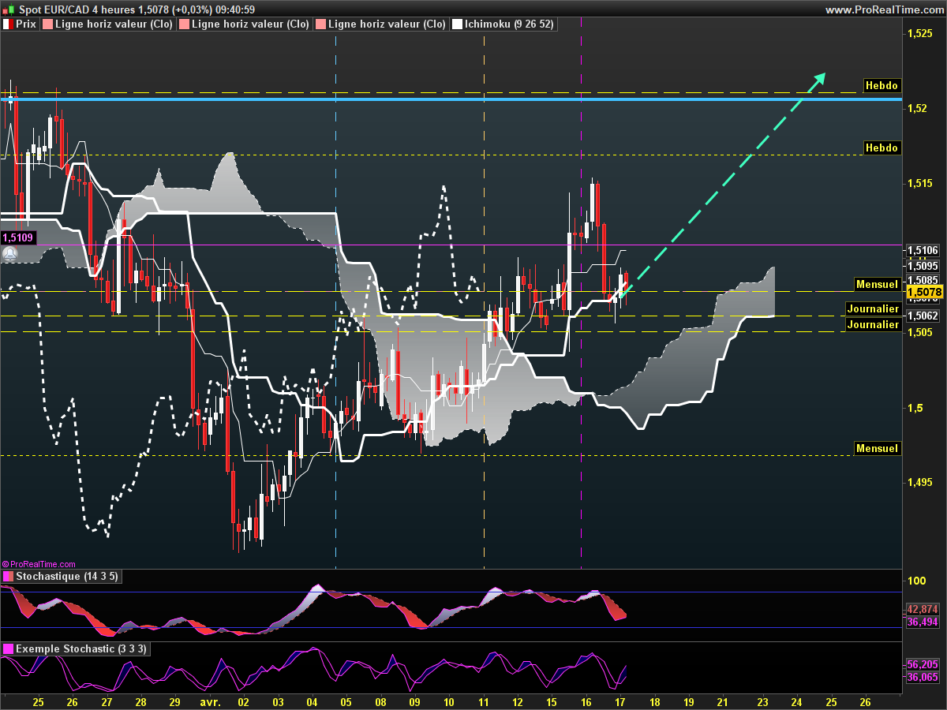
Task: Click the Journalier label beside price 1,5062
Action: (x=874, y=309)
